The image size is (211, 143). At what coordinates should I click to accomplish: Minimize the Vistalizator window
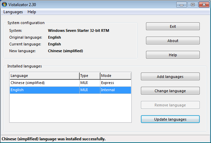[x=181, y=5]
